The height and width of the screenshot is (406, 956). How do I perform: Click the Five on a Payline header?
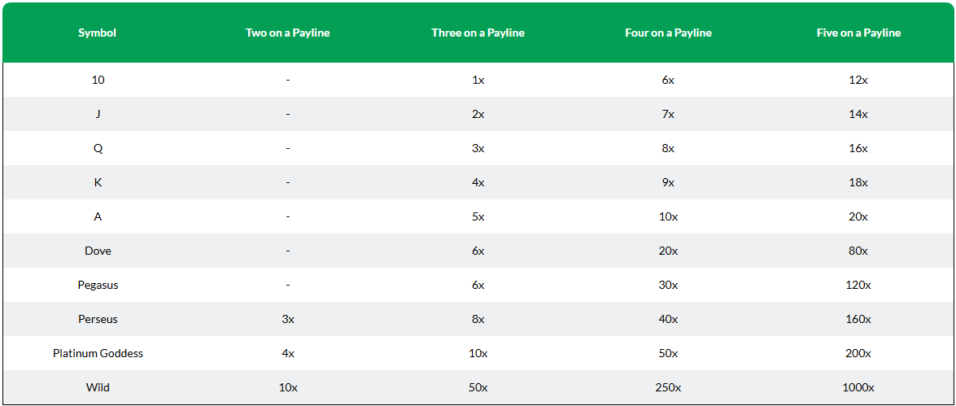point(858,33)
